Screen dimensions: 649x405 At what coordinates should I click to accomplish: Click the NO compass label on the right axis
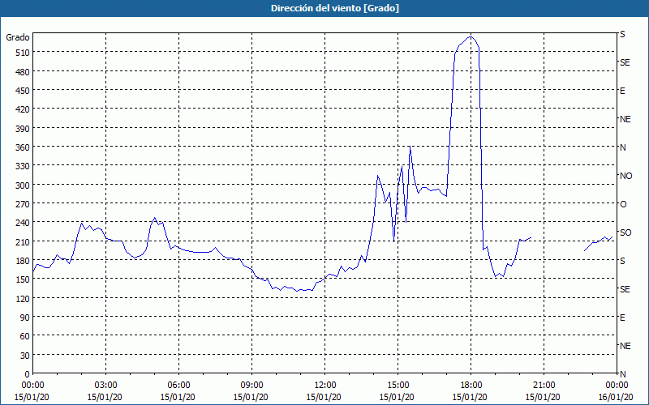click(625, 176)
